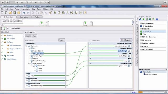Click the Copy toolbar icon
168x94 pixels.
click(x=37, y=13)
